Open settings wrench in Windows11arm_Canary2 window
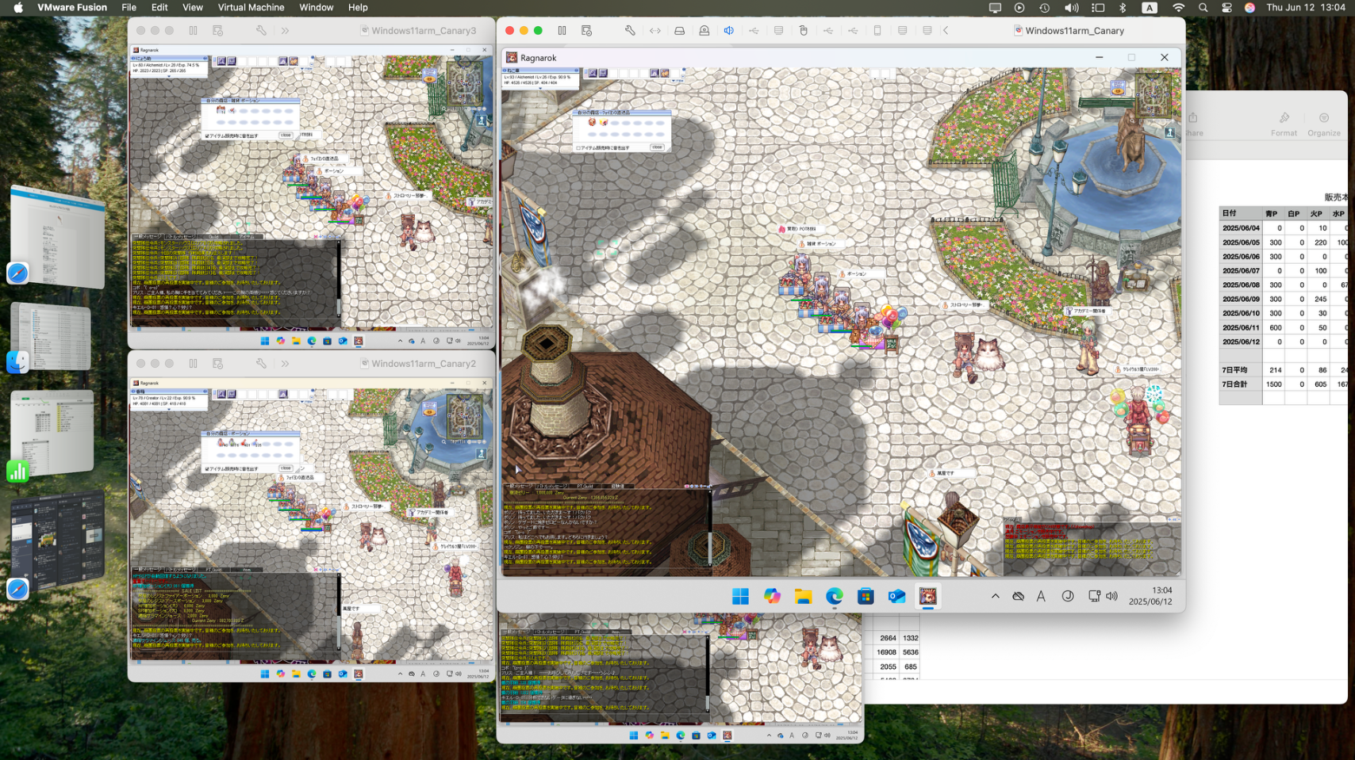The height and width of the screenshot is (760, 1355). [x=261, y=364]
